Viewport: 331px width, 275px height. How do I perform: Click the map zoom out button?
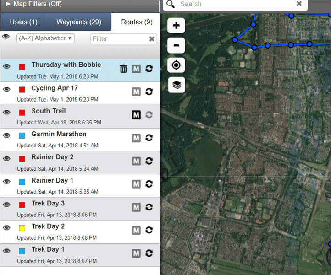point(176,45)
